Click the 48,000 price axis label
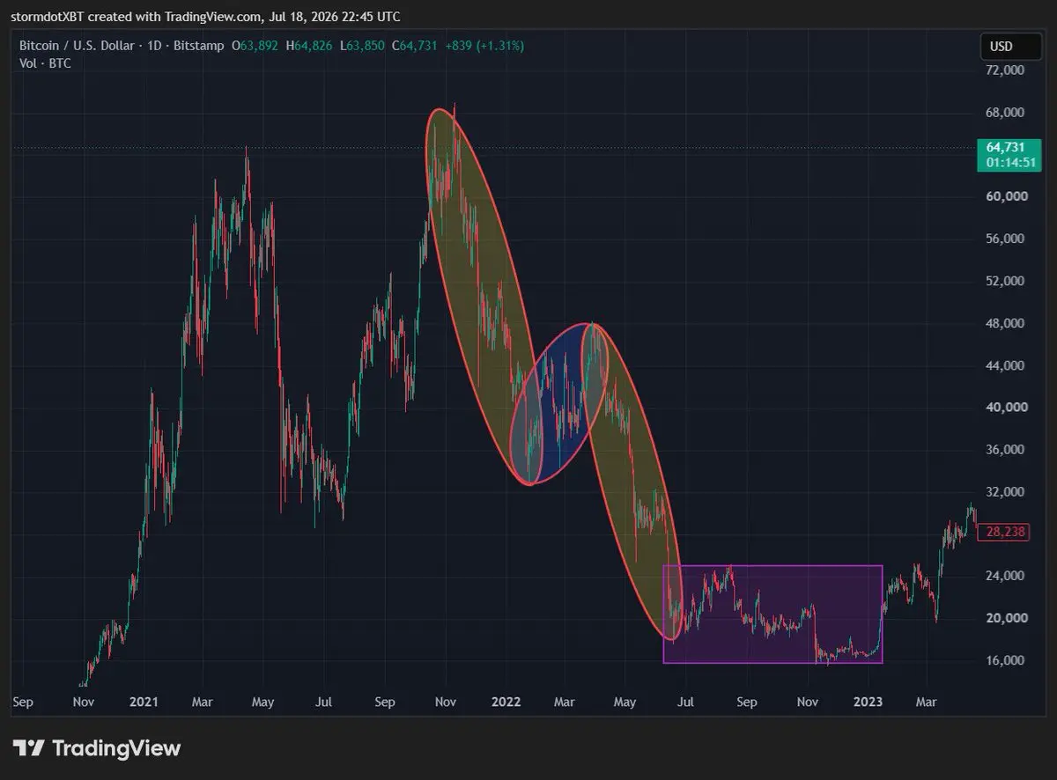Viewport: 1057px width, 780px height. point(1004,323)
